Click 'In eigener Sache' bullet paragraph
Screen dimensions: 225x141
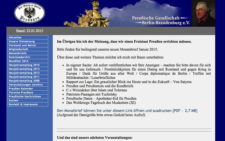click(x=138, y=71)
